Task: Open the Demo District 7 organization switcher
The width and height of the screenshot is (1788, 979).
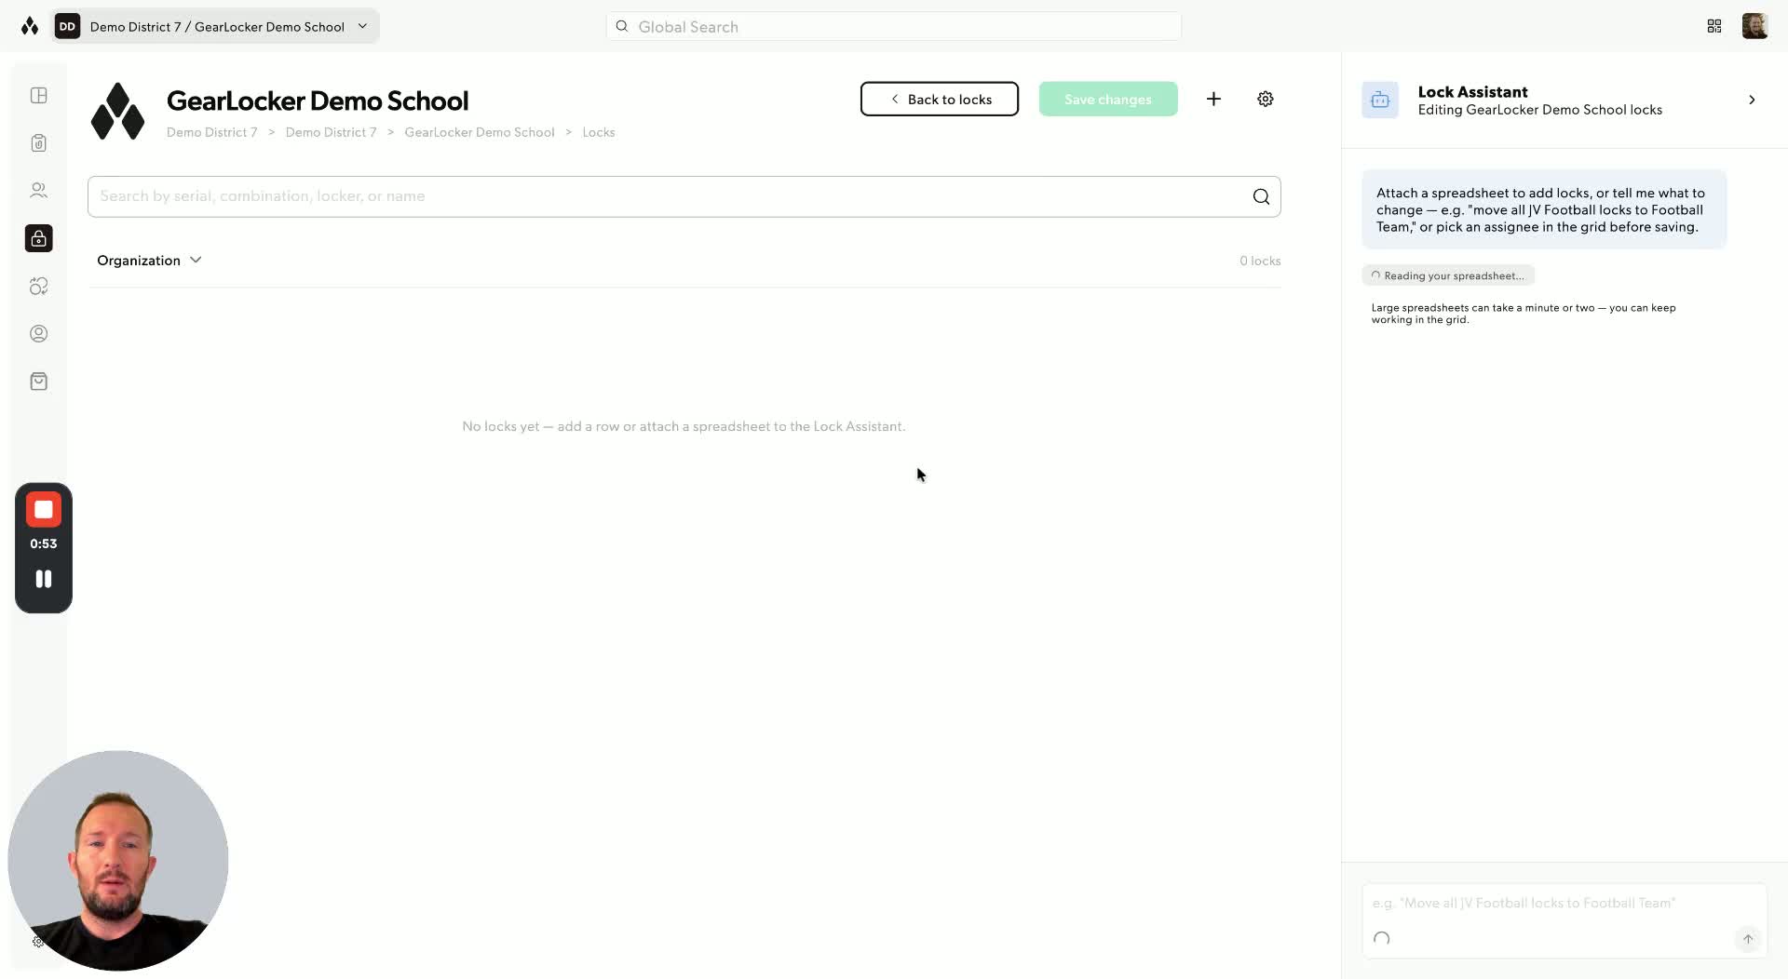Action: point(216,26)
